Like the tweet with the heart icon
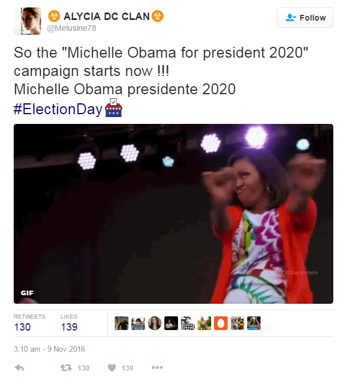 [x=112, y=368]
